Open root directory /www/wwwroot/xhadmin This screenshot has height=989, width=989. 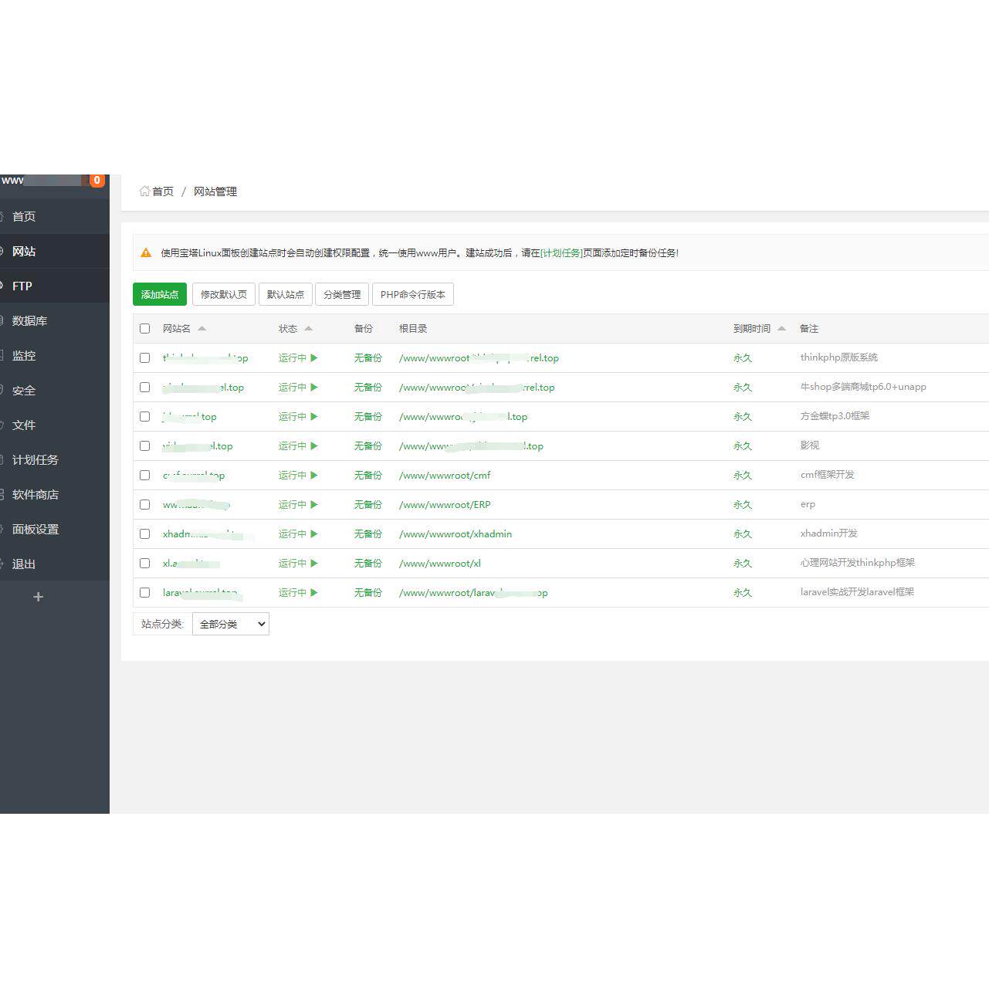pos(456,534)
